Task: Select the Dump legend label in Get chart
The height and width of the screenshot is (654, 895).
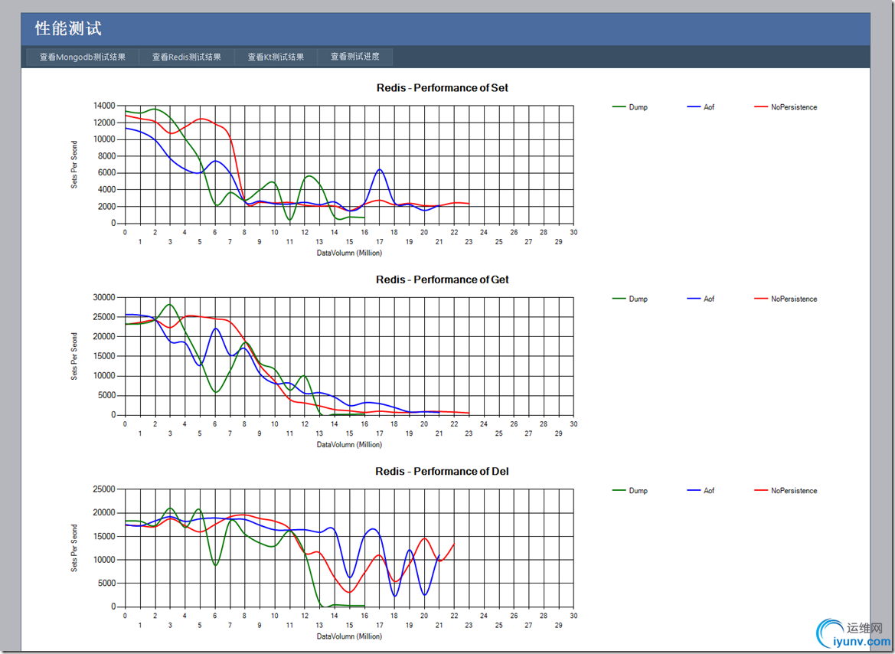Action: [x=639, y=299]
